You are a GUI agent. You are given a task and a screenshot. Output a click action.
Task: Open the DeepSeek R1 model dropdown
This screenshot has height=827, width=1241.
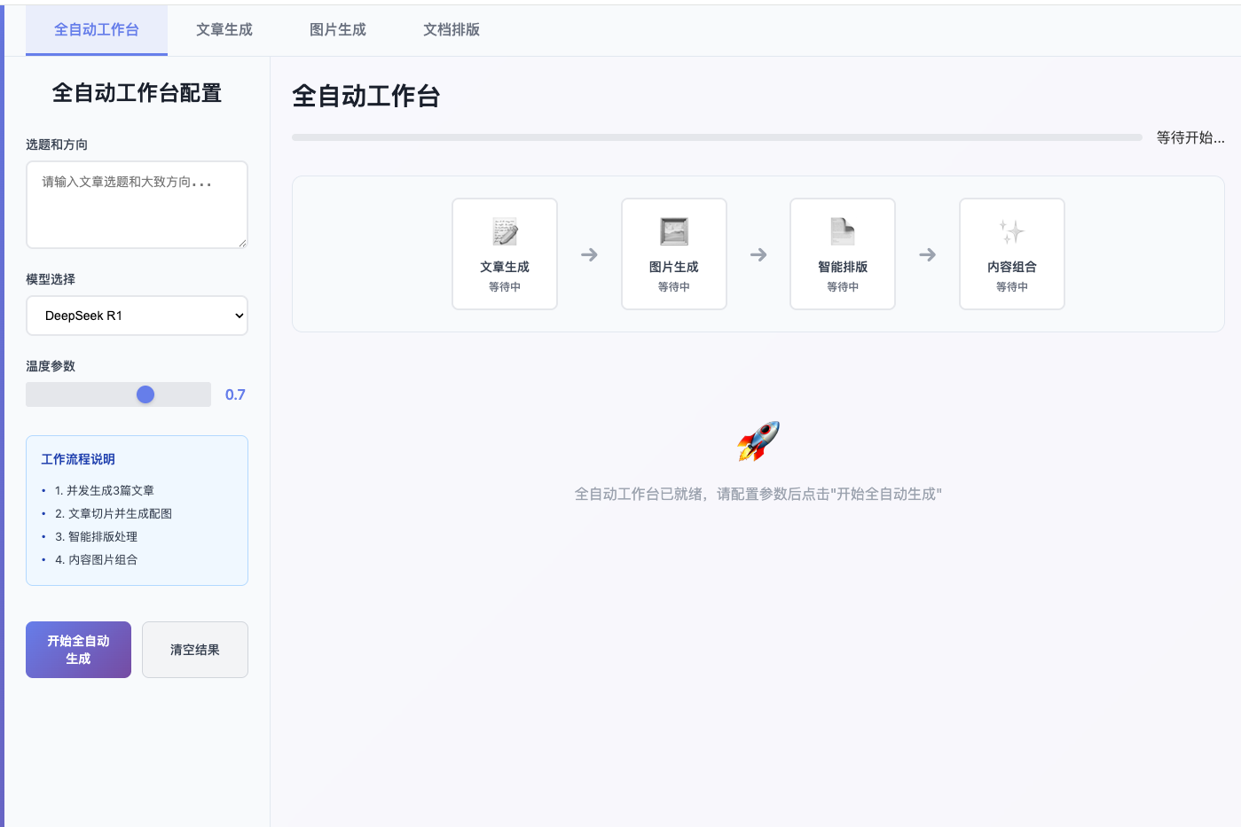tap(137, 316)
